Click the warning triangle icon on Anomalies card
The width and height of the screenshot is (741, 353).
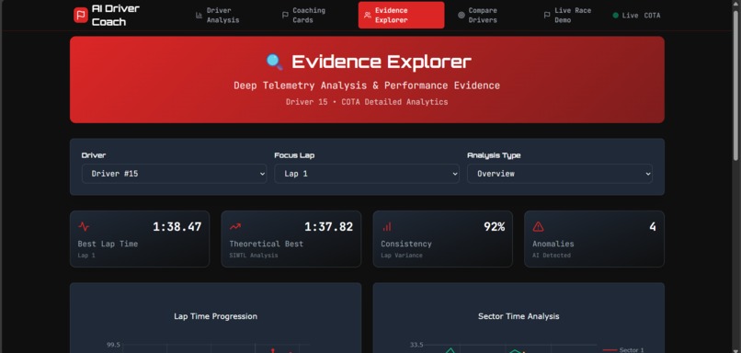coord(538,227)
